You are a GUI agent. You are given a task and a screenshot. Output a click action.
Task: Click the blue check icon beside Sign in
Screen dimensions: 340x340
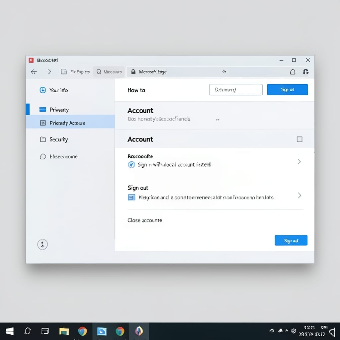click(x=131, y=165)
